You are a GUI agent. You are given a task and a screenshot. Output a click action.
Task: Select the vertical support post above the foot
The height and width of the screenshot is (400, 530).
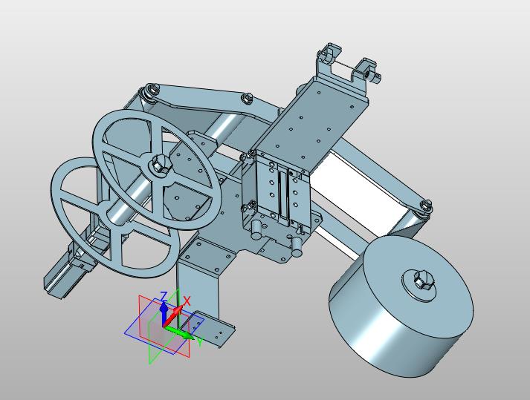(x=198, y=290)
